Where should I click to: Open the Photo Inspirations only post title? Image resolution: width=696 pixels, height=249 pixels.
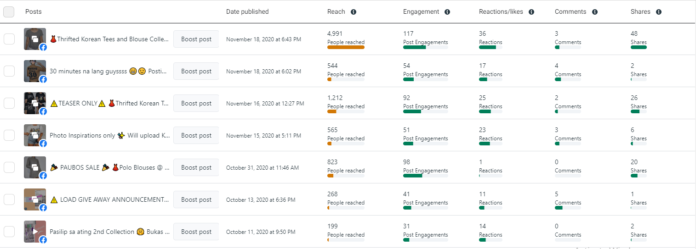109,135
